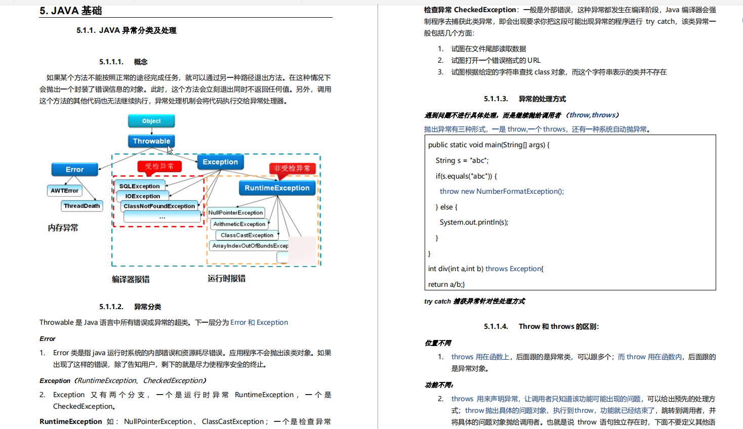This screenshot has height=429, width=743.
Task: Click the blue Exception box in the diagram
Action: tap(220, 162)
